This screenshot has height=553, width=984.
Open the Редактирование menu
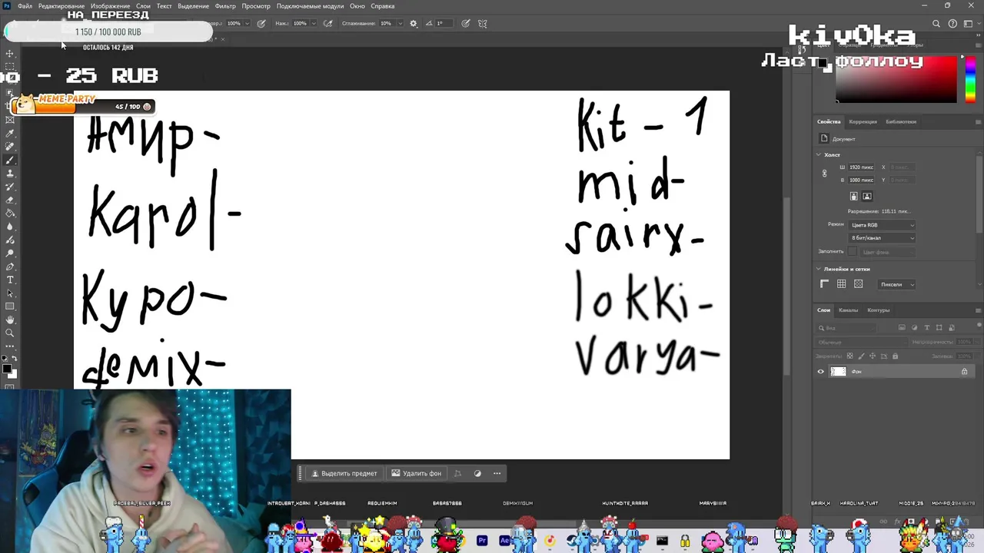(x=61, y=6)
